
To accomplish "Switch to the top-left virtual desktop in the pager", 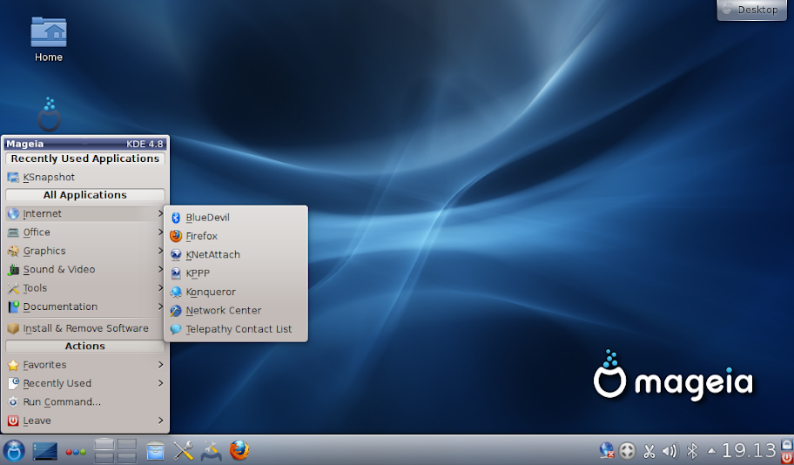I will tap(104, 444).
